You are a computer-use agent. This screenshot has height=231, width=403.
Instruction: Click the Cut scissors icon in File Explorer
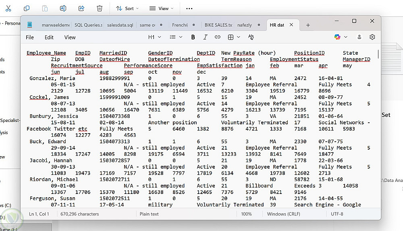click(8, 8)
